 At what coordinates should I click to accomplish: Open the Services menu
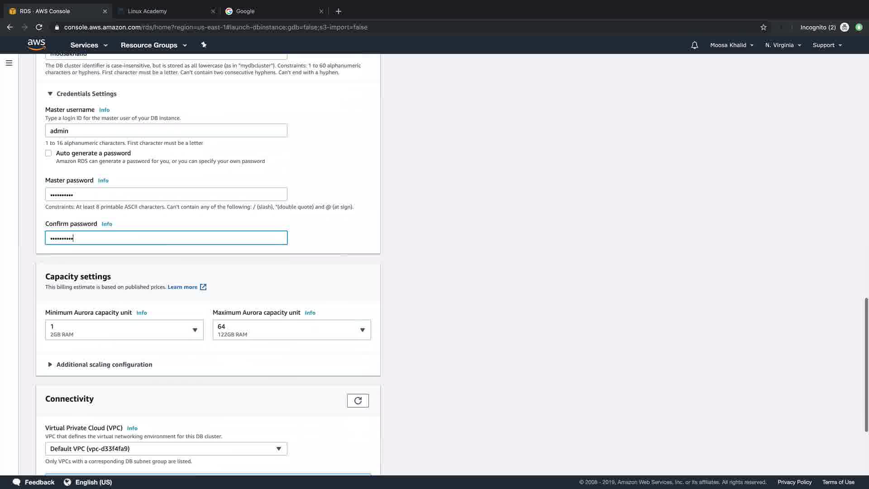[89, 45]
